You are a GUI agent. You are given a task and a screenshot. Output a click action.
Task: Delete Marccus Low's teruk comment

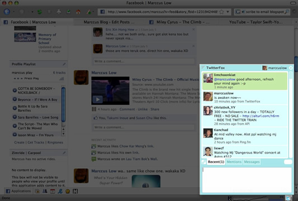pyautogui.click(x=193, y=46)
